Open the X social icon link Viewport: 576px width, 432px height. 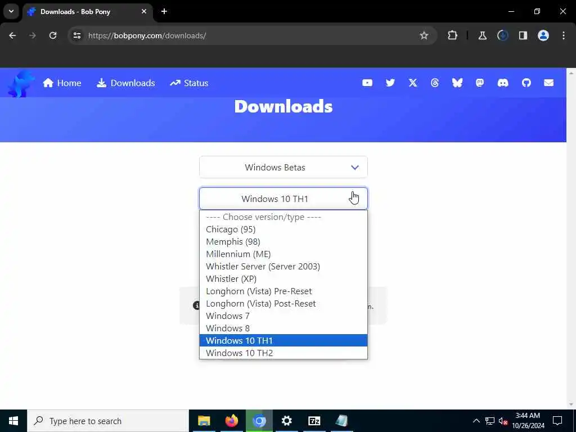[x=413, y=83]
